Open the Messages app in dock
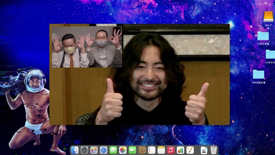 click(113, 150)
